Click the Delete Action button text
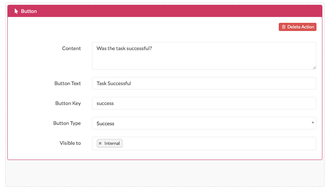The height and width of the screenshot is (192, 329). click(301, 27)
